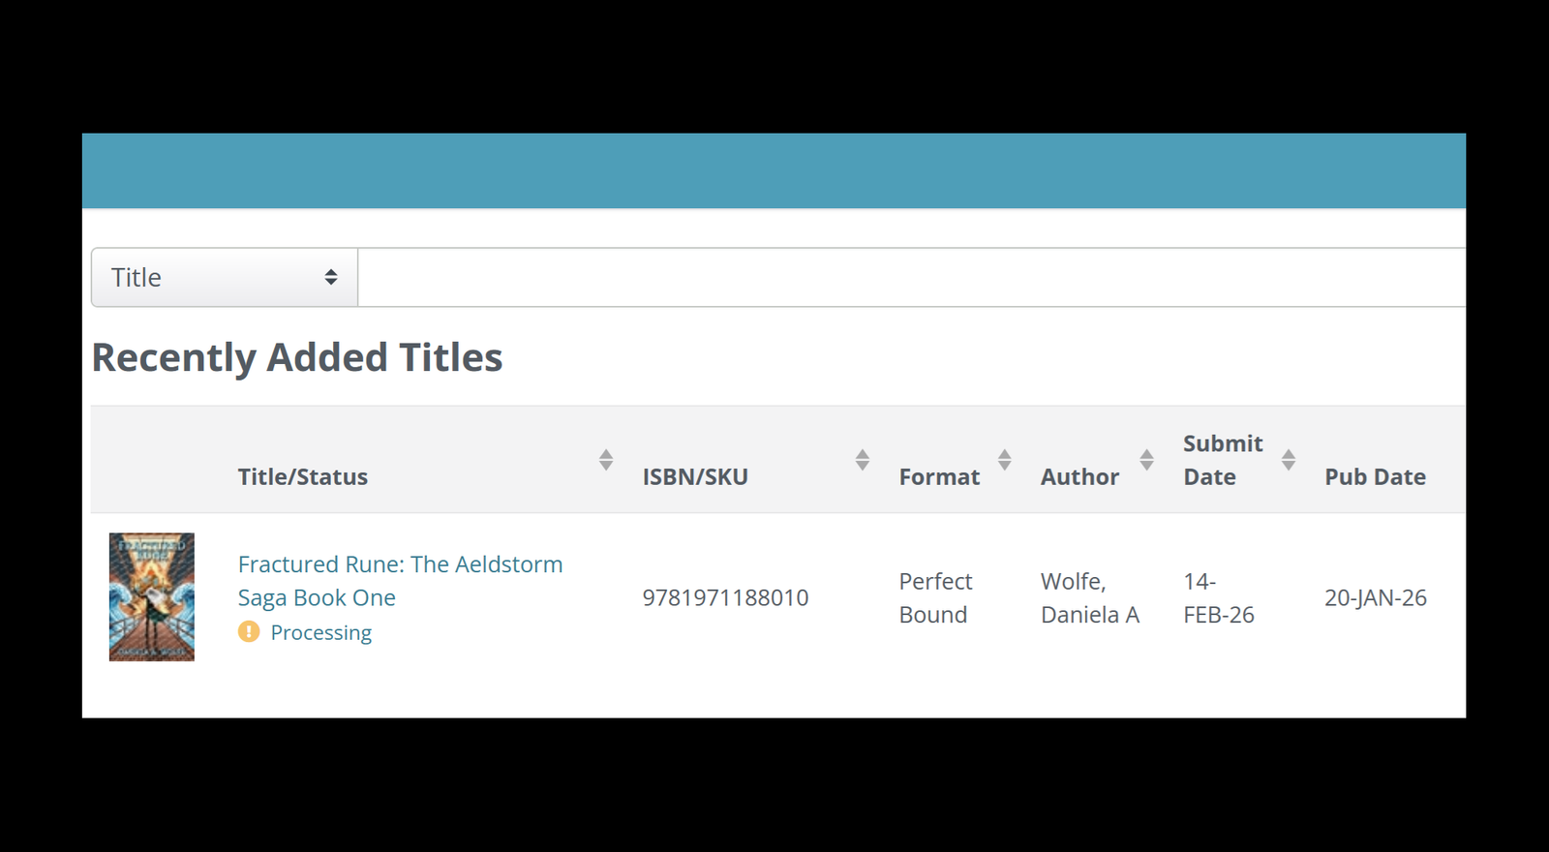The height and width of the screenshot is (852, 1549).
Task: Select the ISBN number 9781971188010
Action: point(725,598)
